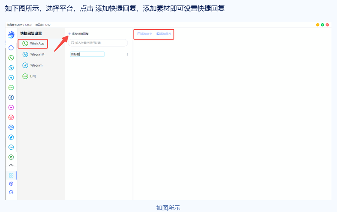Open the three-dot menu beside 新标题

coord(127,54)
